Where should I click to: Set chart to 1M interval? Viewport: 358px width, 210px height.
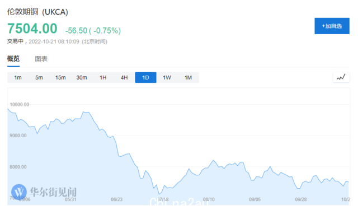point(188,77)
